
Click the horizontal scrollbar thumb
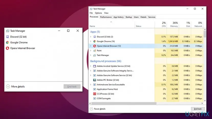124,103
